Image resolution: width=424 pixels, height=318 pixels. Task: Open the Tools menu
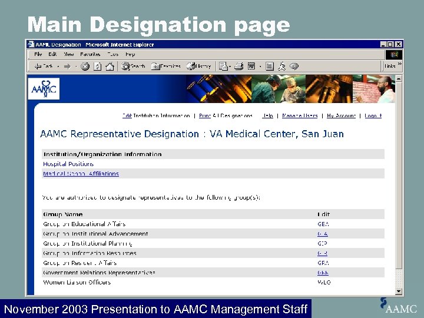point(112,54)
